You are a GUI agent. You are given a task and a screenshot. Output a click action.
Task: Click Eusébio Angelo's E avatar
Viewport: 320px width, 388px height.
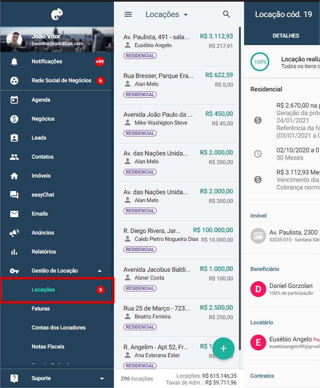258,343
